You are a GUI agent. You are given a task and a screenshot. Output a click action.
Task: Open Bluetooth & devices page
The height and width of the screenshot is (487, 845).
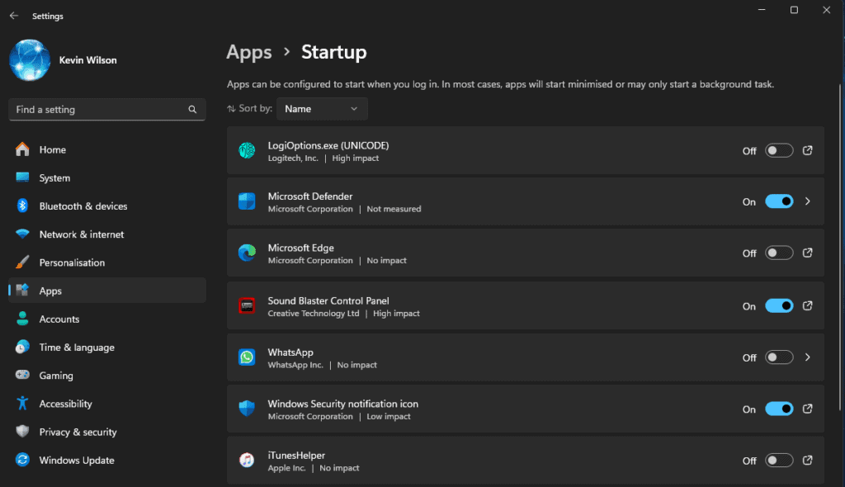click(x=107, y=206)
